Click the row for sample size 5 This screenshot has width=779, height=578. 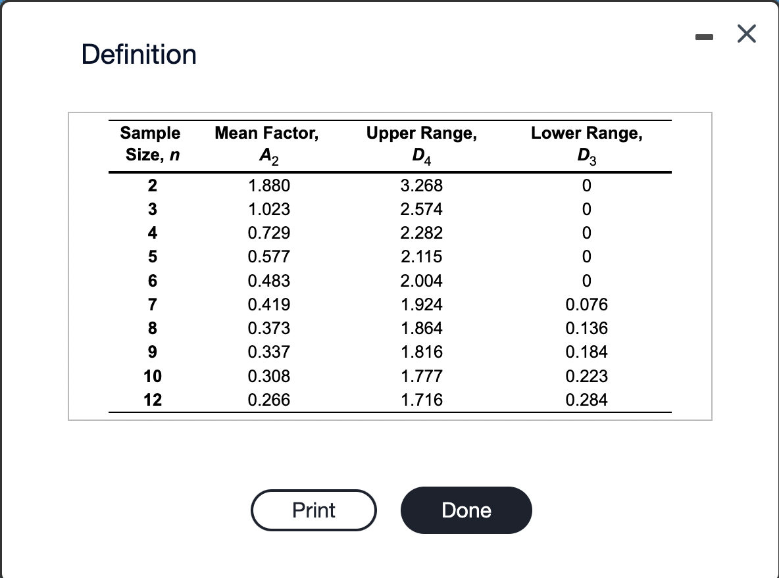(152, 256)
